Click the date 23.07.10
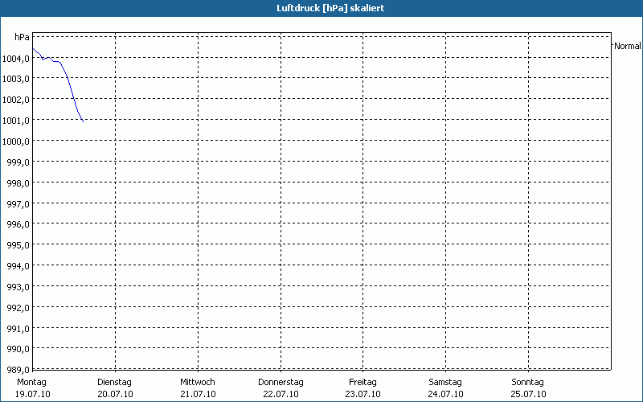The height and width of the screenshot is (402, 643). click(363, 395)
